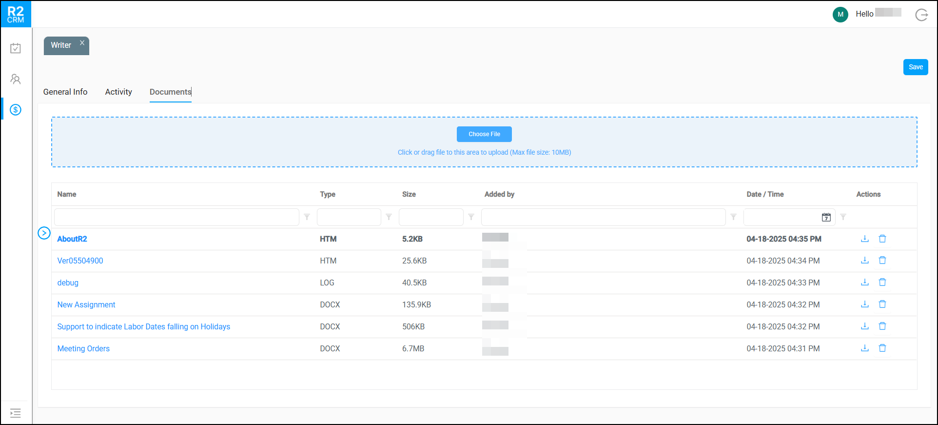Download the AboutR2 document
This screenshot has width=938, height=425.
click(x=864, y=239)
